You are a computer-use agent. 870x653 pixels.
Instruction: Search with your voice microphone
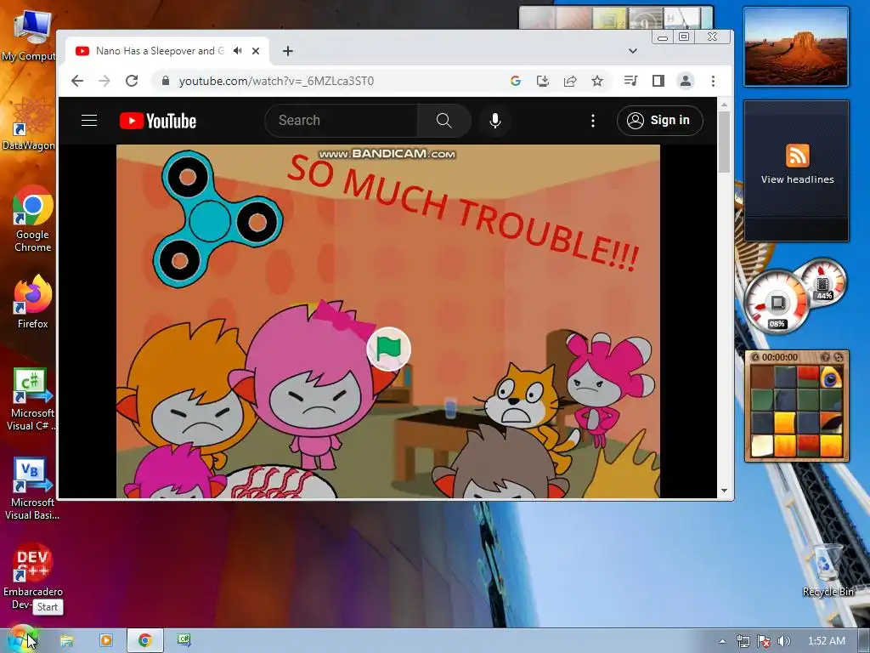495,121
